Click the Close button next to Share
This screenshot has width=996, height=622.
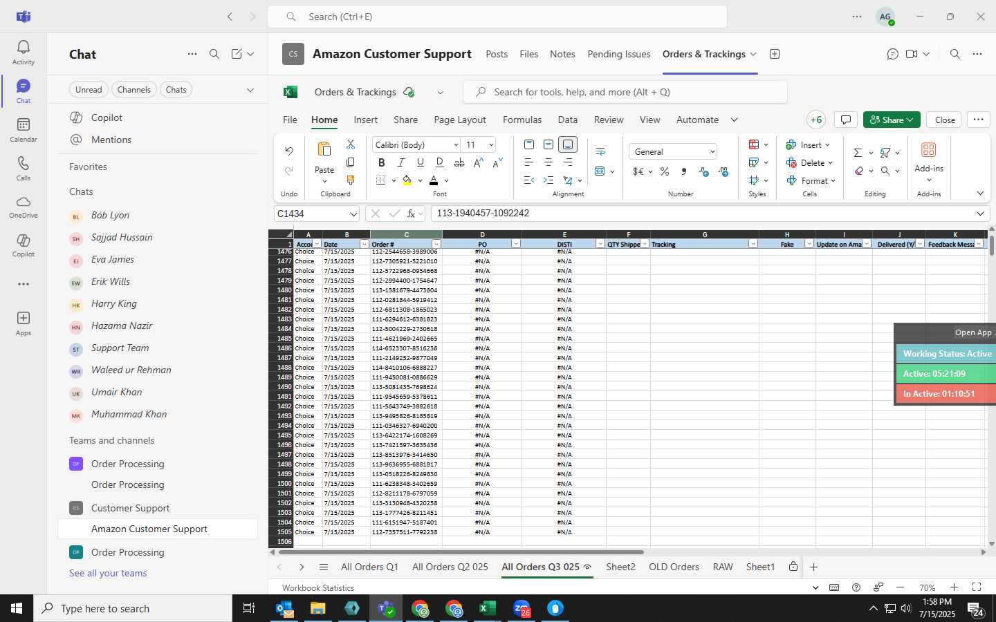point(945,120)
